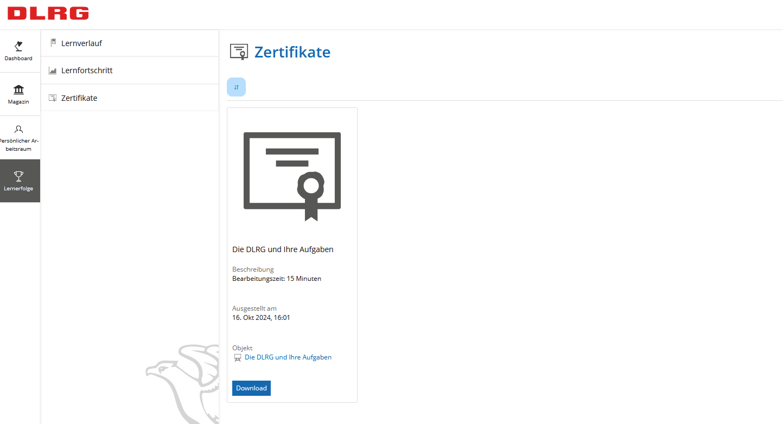
Task: Click the small certificate icon in the submenu
Action: [x=53, y=98]
